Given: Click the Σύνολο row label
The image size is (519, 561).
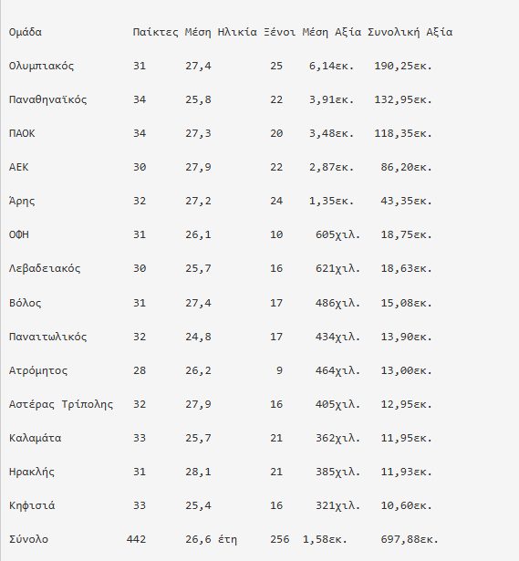Looking at the screenshot, I should [28, 539].
